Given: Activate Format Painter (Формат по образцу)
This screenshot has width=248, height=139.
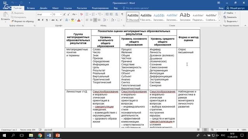Looking at the screenshot, I should click(22, 21).
